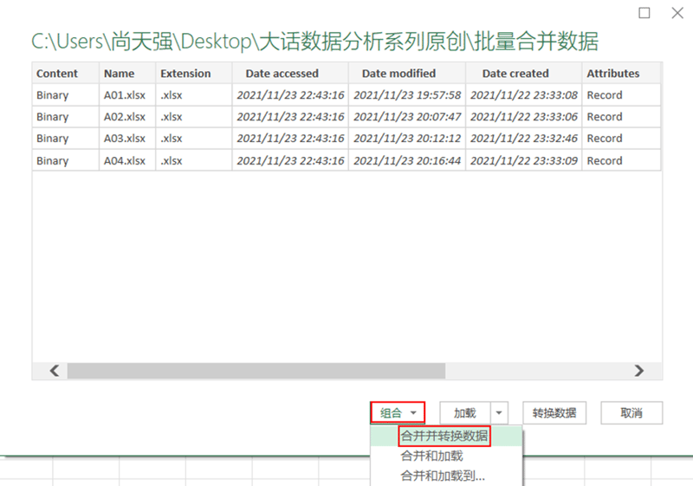Viewport: 693px width, 486px height.
Task: Click the right scroll arrow
Action: point(638,371)
